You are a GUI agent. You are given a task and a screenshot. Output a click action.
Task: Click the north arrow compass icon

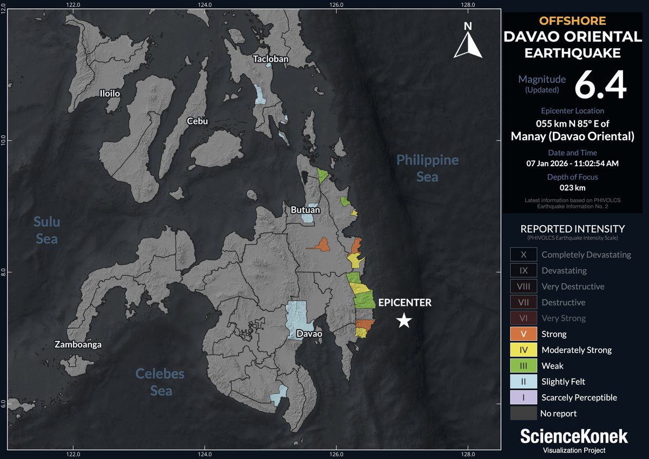click(468, 40)
